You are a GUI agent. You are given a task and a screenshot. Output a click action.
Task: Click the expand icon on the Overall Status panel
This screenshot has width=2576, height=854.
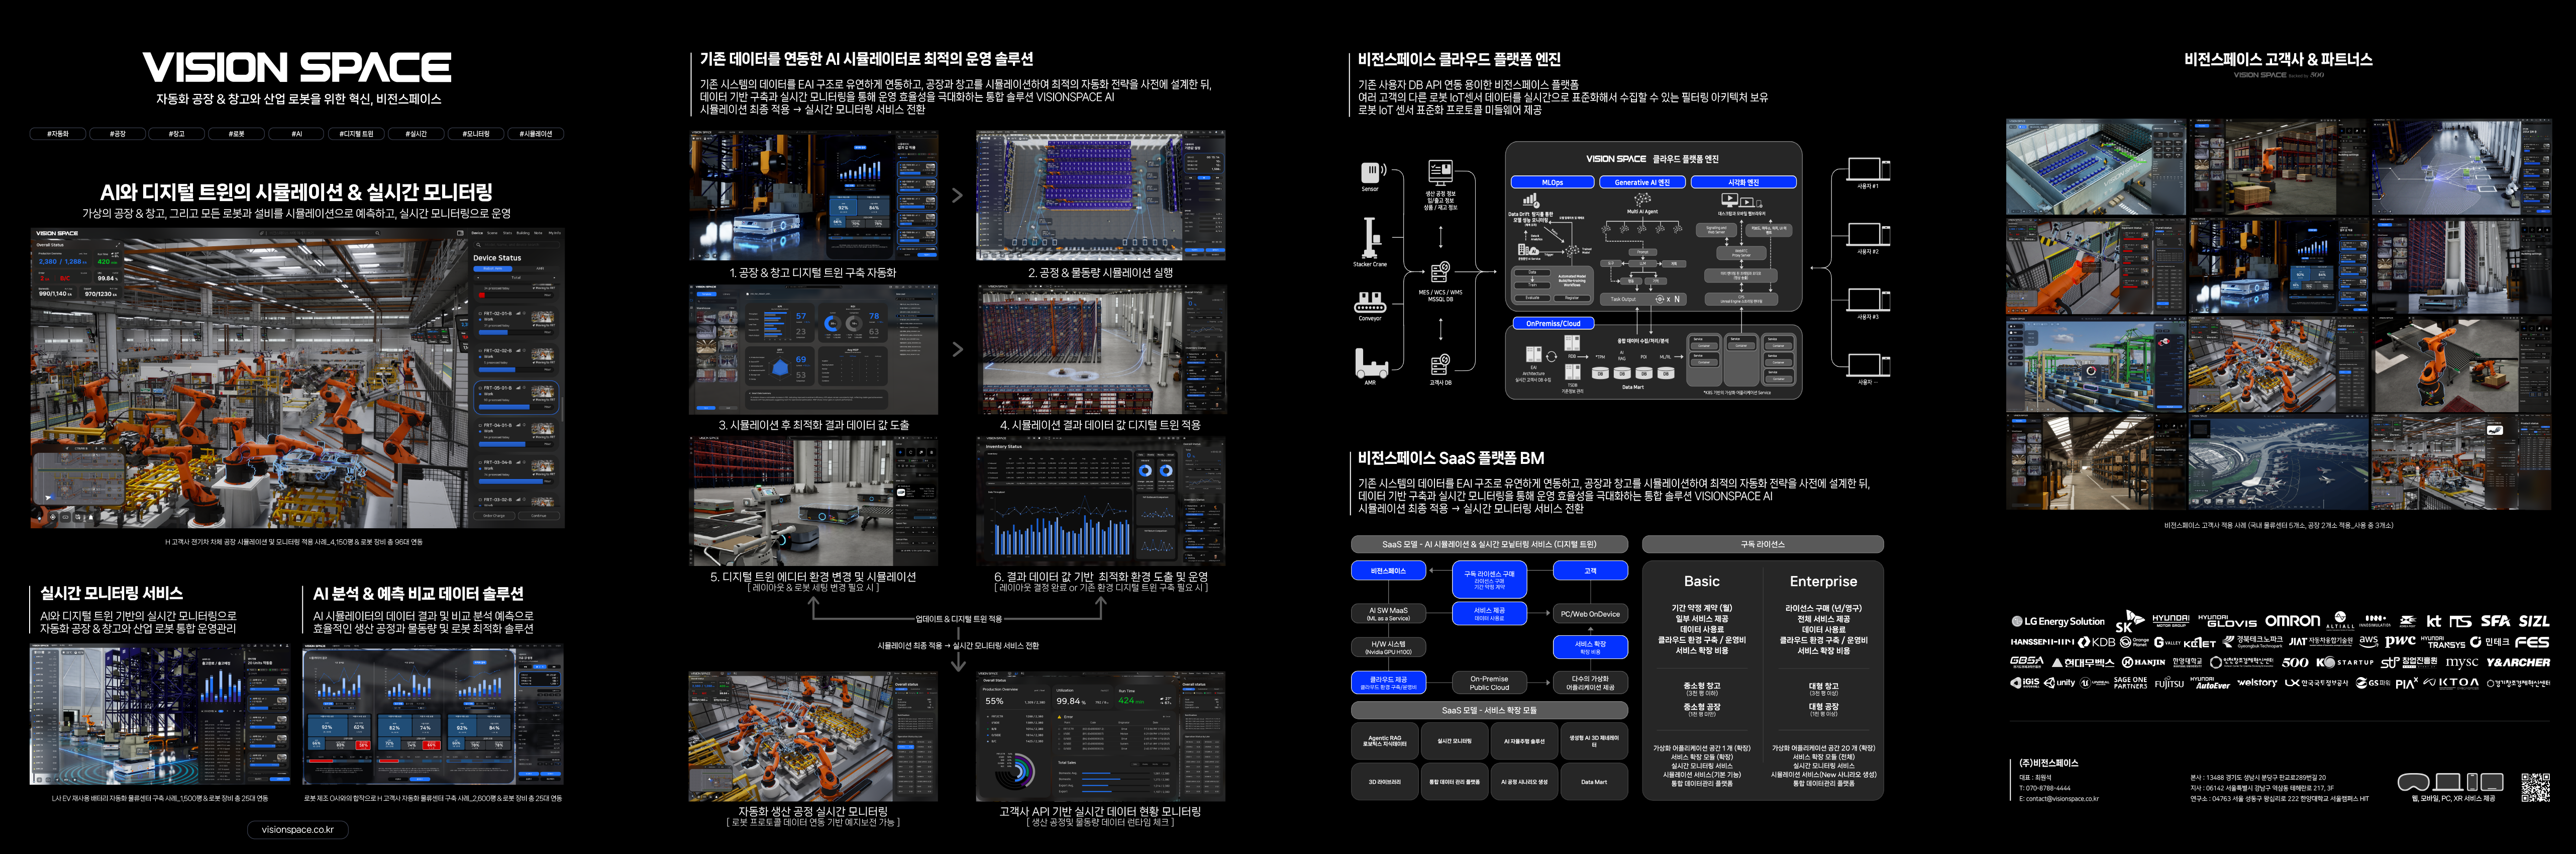pyautogui.click(x=118, y=245)
